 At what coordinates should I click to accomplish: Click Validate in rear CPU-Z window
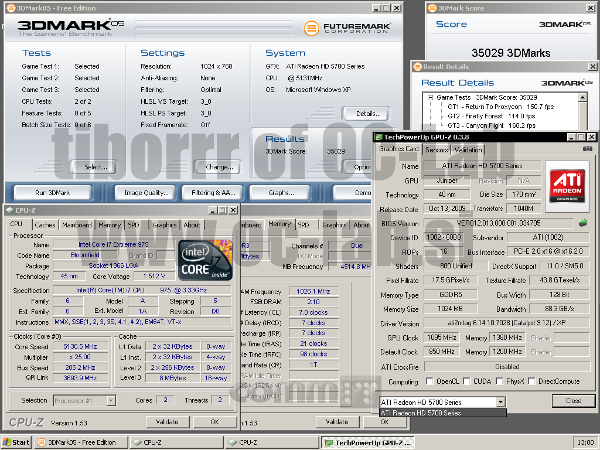[337, 422]
